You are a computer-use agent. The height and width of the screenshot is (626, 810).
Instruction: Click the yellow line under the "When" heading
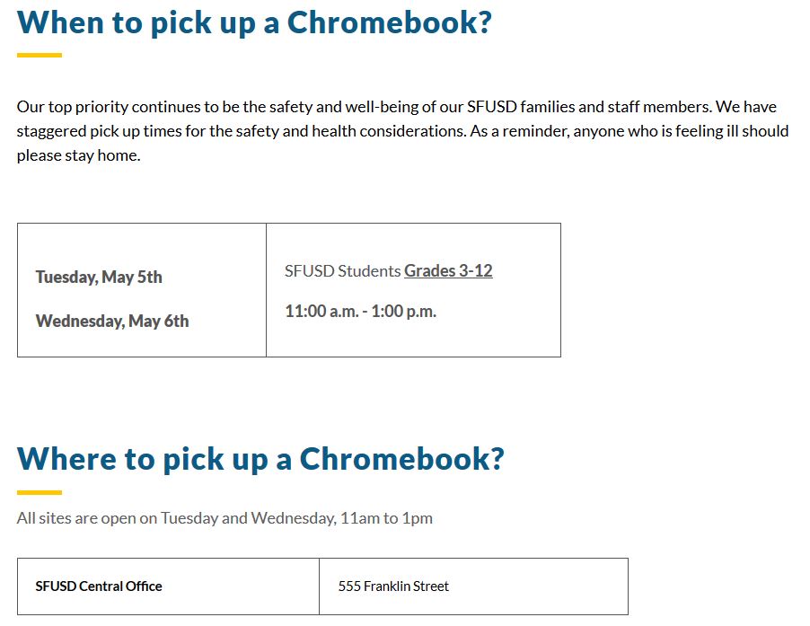click(x=40, y=56)
